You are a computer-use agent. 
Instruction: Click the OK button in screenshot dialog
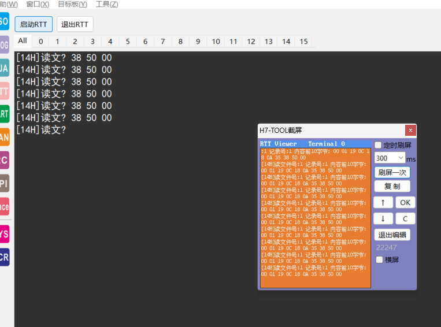[405, 202]
